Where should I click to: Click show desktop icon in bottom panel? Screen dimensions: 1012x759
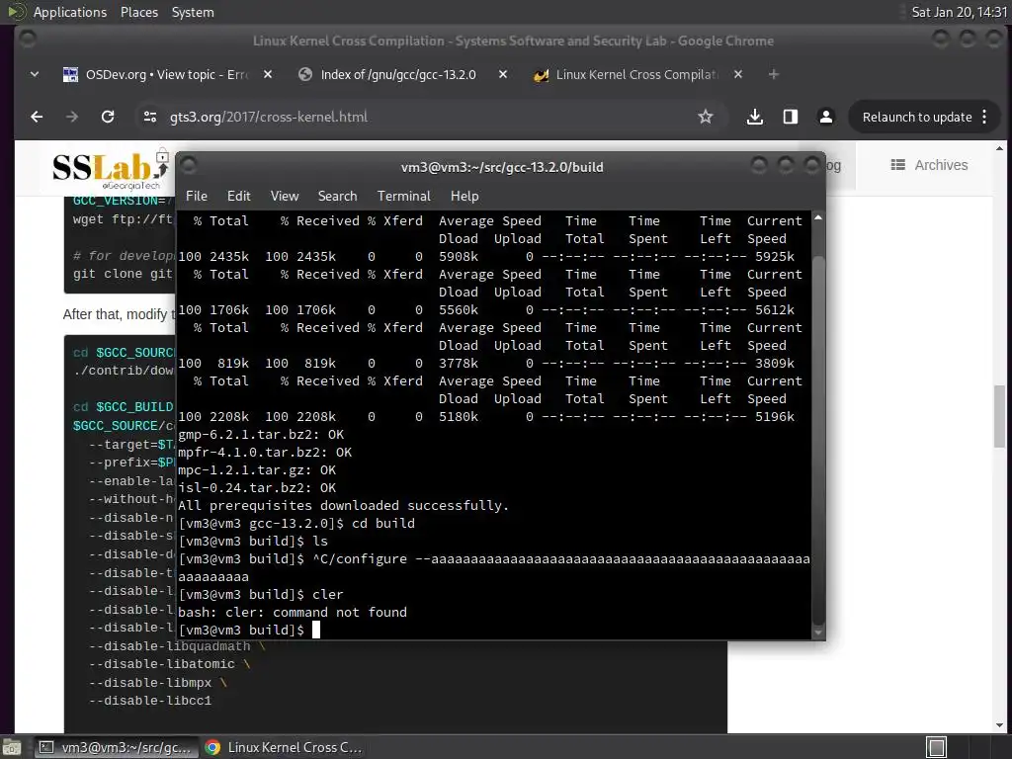coord(12,747)
